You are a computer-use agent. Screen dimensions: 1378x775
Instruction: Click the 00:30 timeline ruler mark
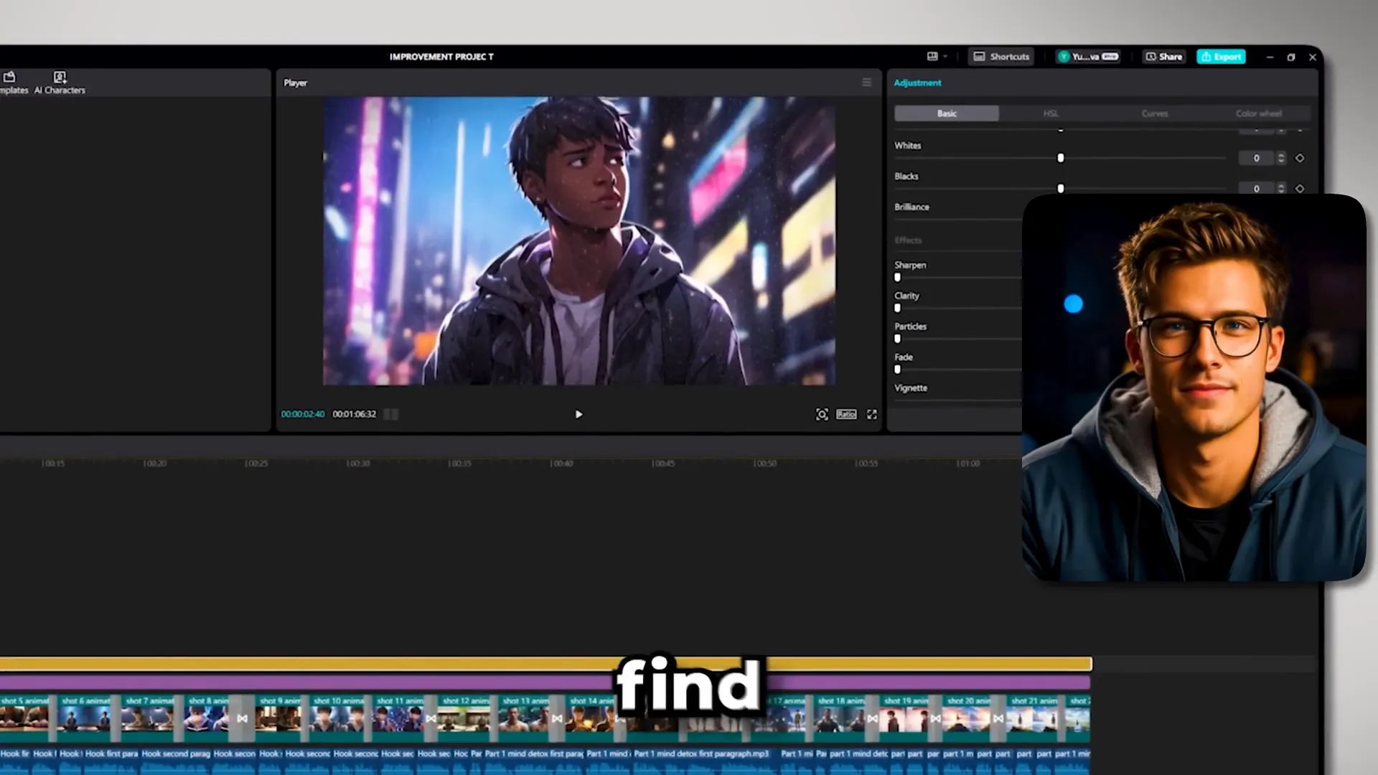click(358, 464)
